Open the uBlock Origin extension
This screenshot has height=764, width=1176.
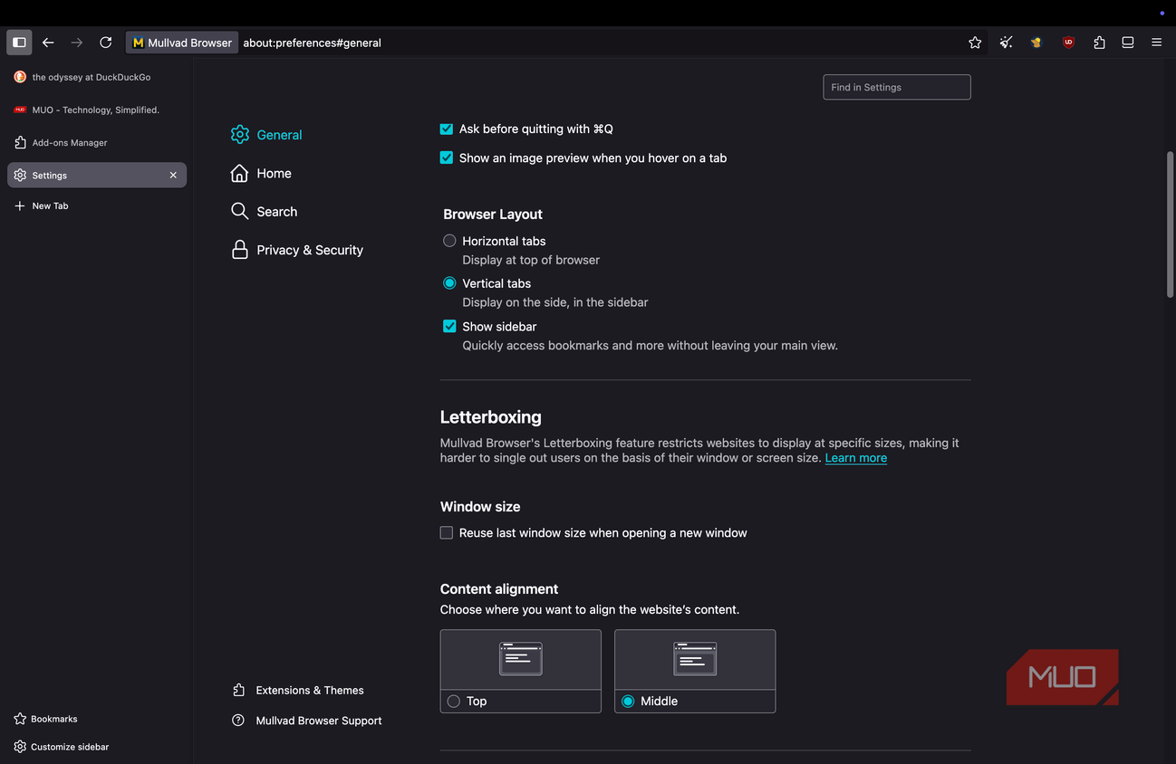click(1068, 43)
